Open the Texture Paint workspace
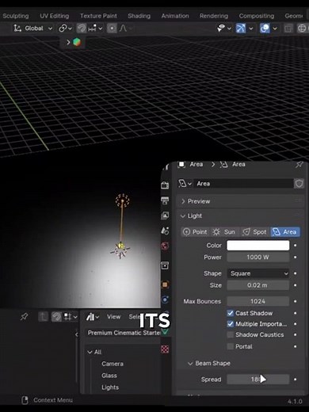This screenshot has height=412, width=309. pos(98,16)
